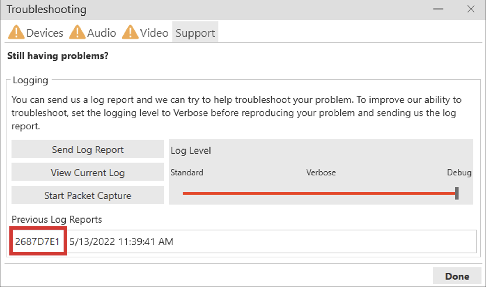This screenshot has height=287, width=486.
Task: Set log level to Verbose on the slider
Action: [321, 192]
